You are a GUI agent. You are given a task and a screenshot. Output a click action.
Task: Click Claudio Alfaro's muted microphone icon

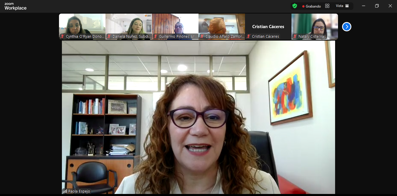click(202, 37)
